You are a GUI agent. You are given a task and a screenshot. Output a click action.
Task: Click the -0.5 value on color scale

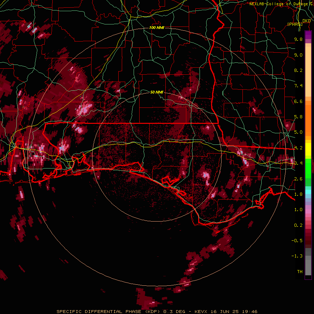(297, 241)
